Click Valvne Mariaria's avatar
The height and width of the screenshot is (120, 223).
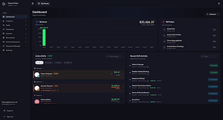point(37,75)
